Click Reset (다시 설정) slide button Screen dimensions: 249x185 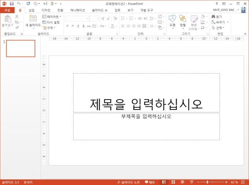pyautogui.click(x=51, y=22)
